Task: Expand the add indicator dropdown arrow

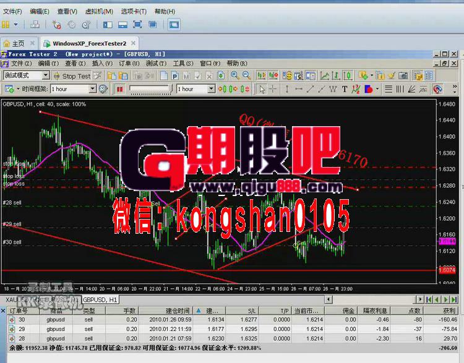Action: click(x=372, y=75)
